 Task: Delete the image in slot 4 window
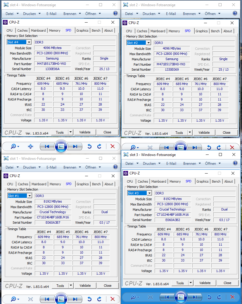tap(113, 146)
